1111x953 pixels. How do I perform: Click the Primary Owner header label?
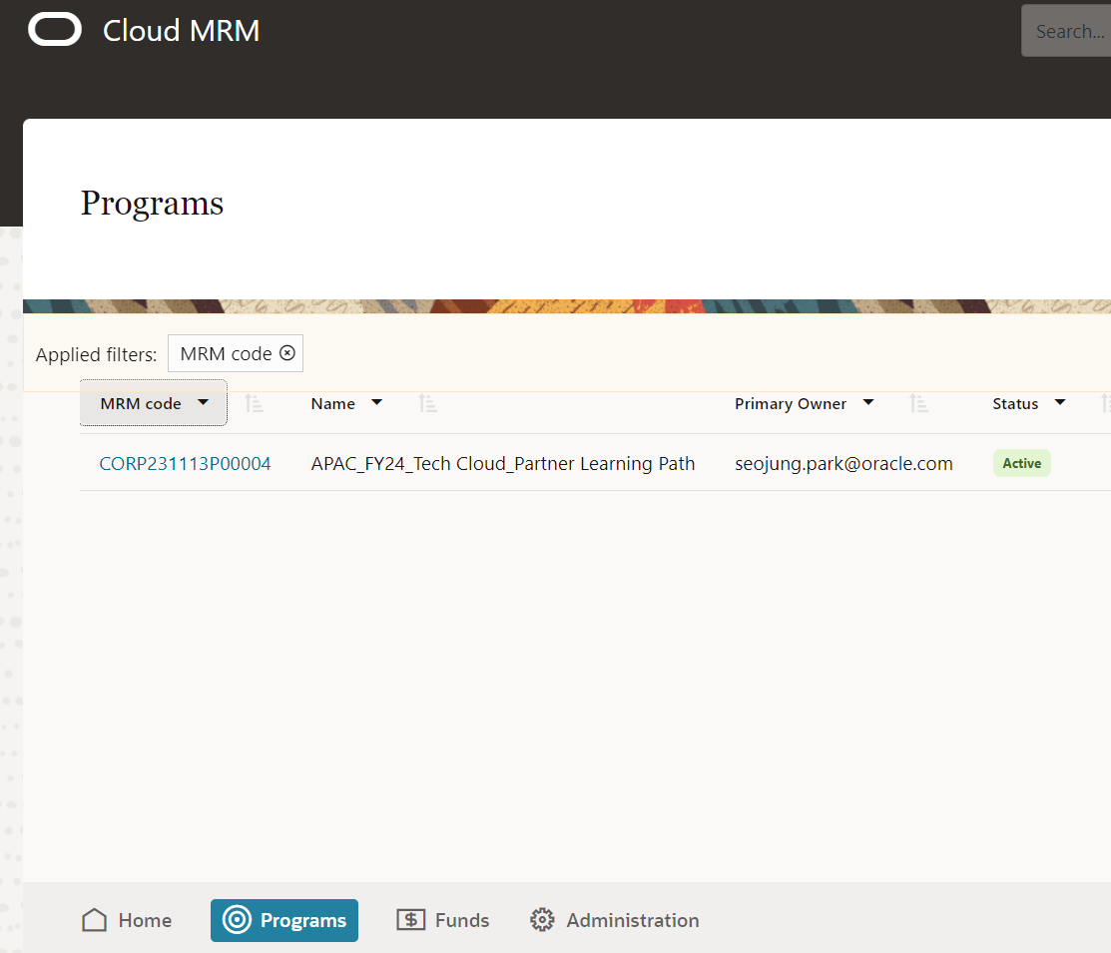[x=791, y=403]
